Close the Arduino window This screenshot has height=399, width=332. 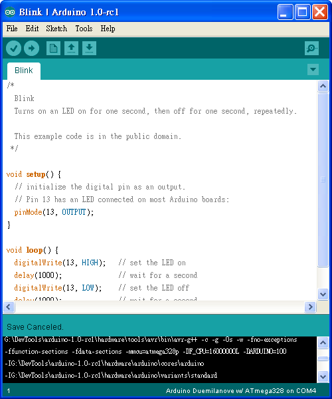click(x=320, y=12)
